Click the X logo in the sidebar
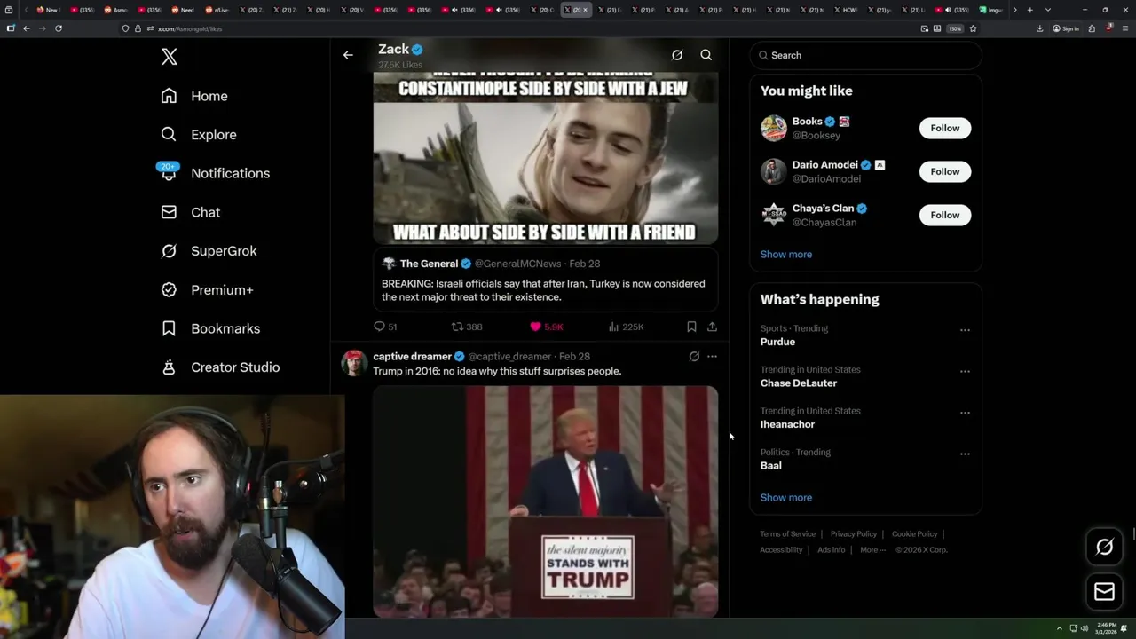Screen dimensions: 1136x639 (170, 57)
